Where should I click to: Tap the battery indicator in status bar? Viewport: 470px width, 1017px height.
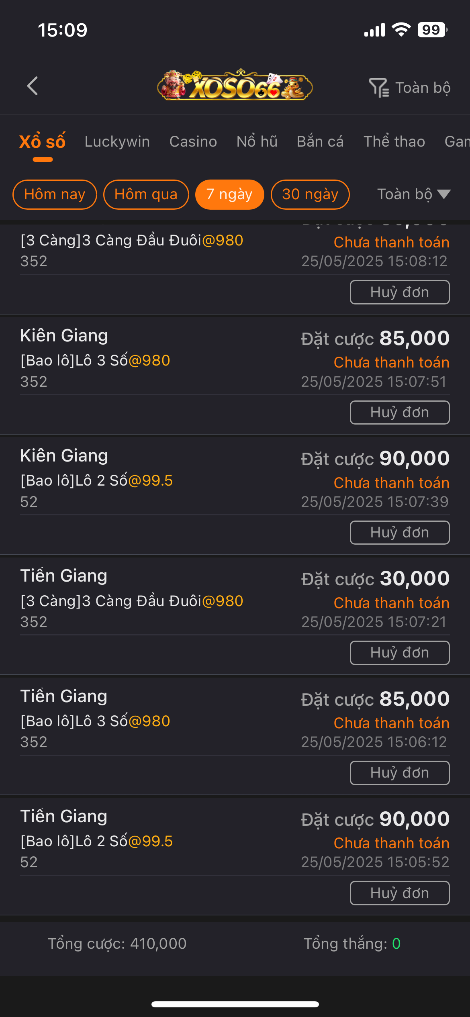click(x=432, y=30)
